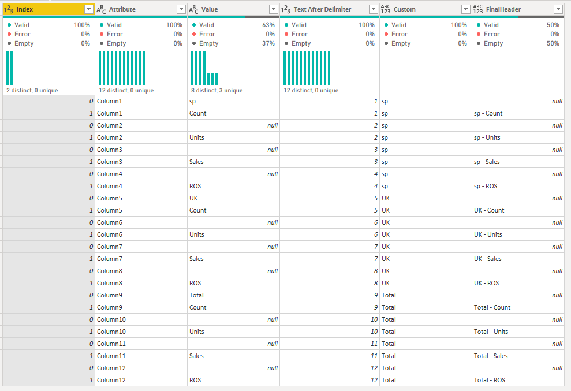Select the "Total - Units" cell
Image resolution: width=571 pixels, height=391 pixels.
pos(518,332)
